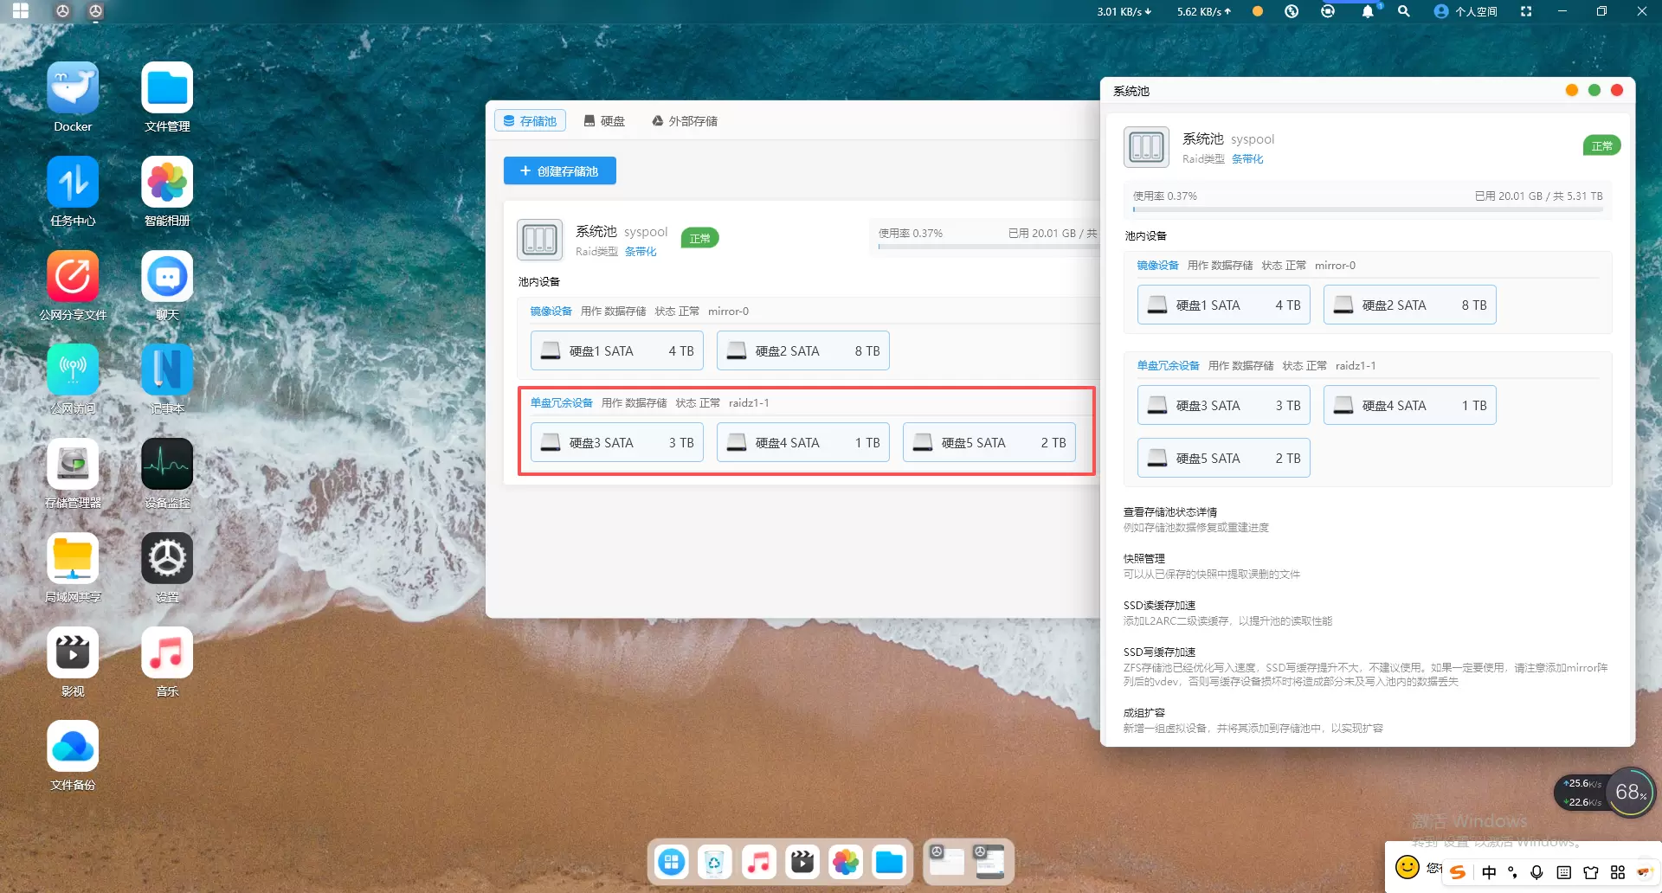Open 快照管理 snapshot management option

tap(1144, 559)
